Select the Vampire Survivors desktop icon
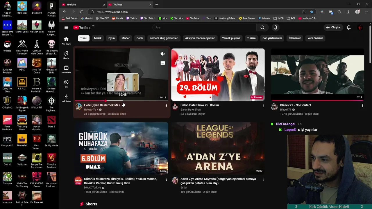 (51, 161)
